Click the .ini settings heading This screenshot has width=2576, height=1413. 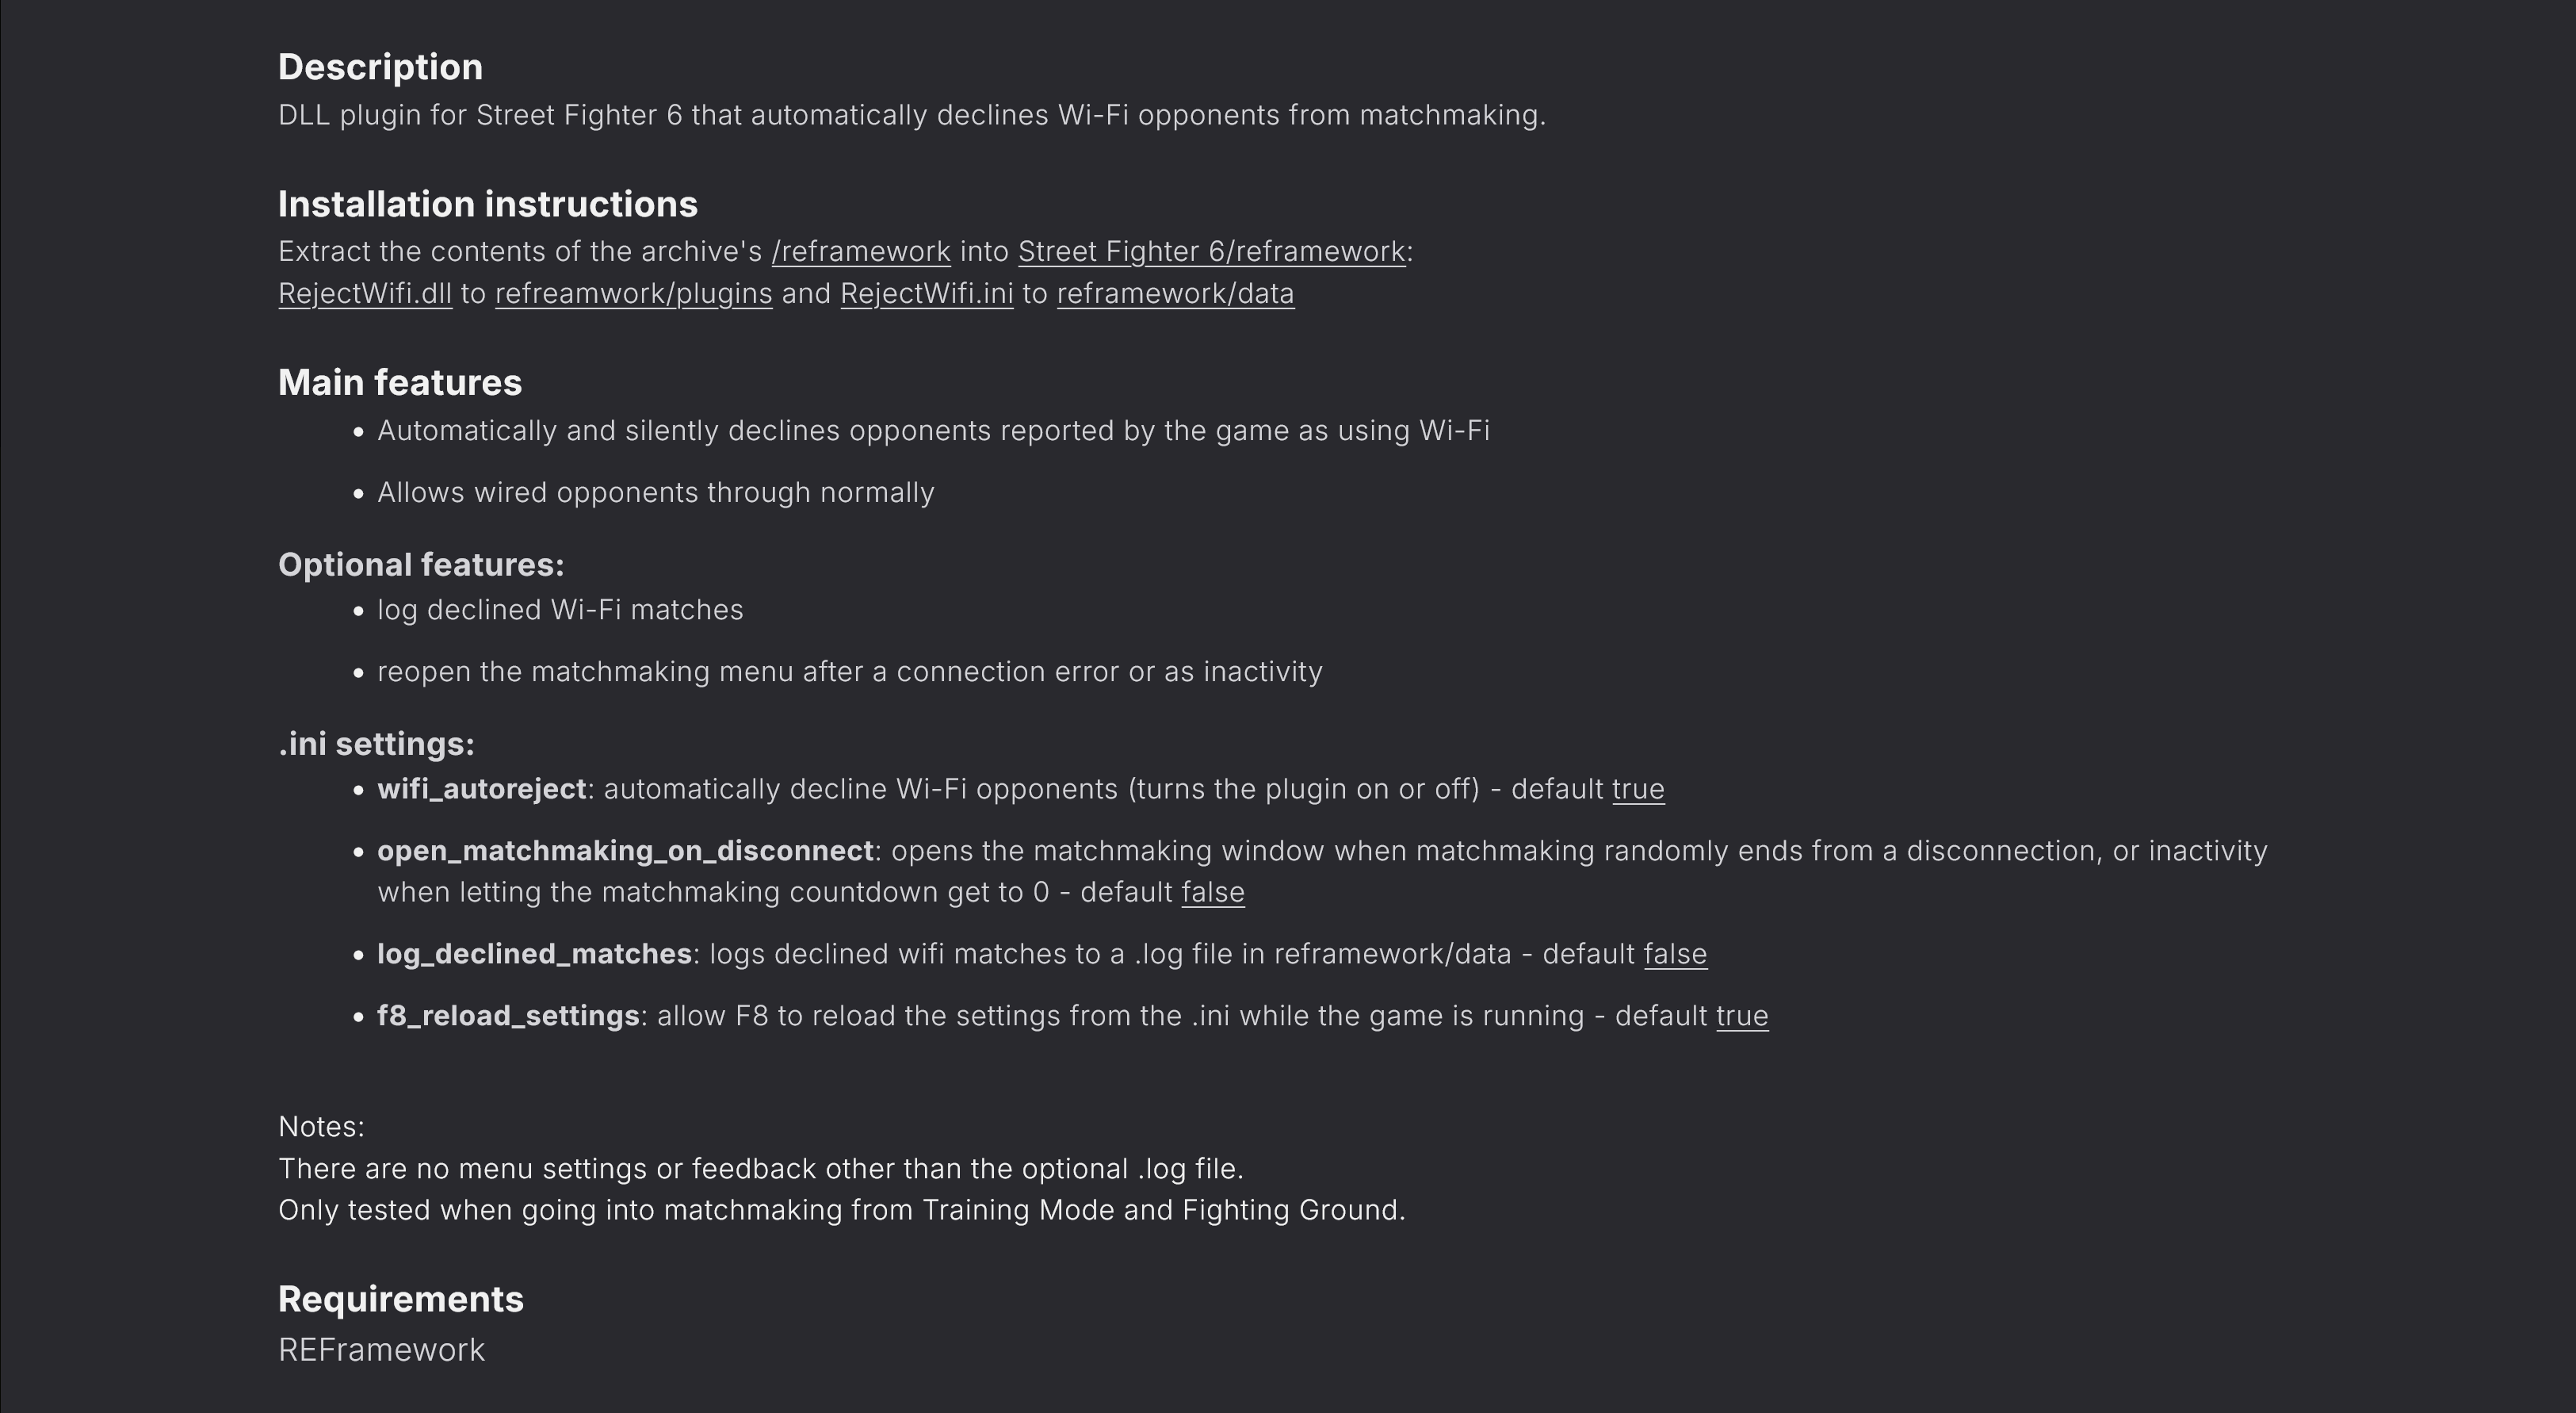(x=376, y=745)
